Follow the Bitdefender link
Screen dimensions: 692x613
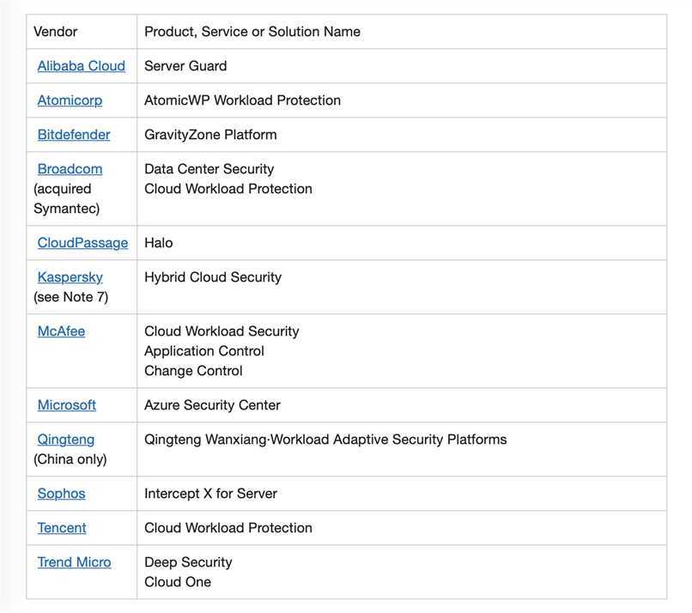[74, 135]
